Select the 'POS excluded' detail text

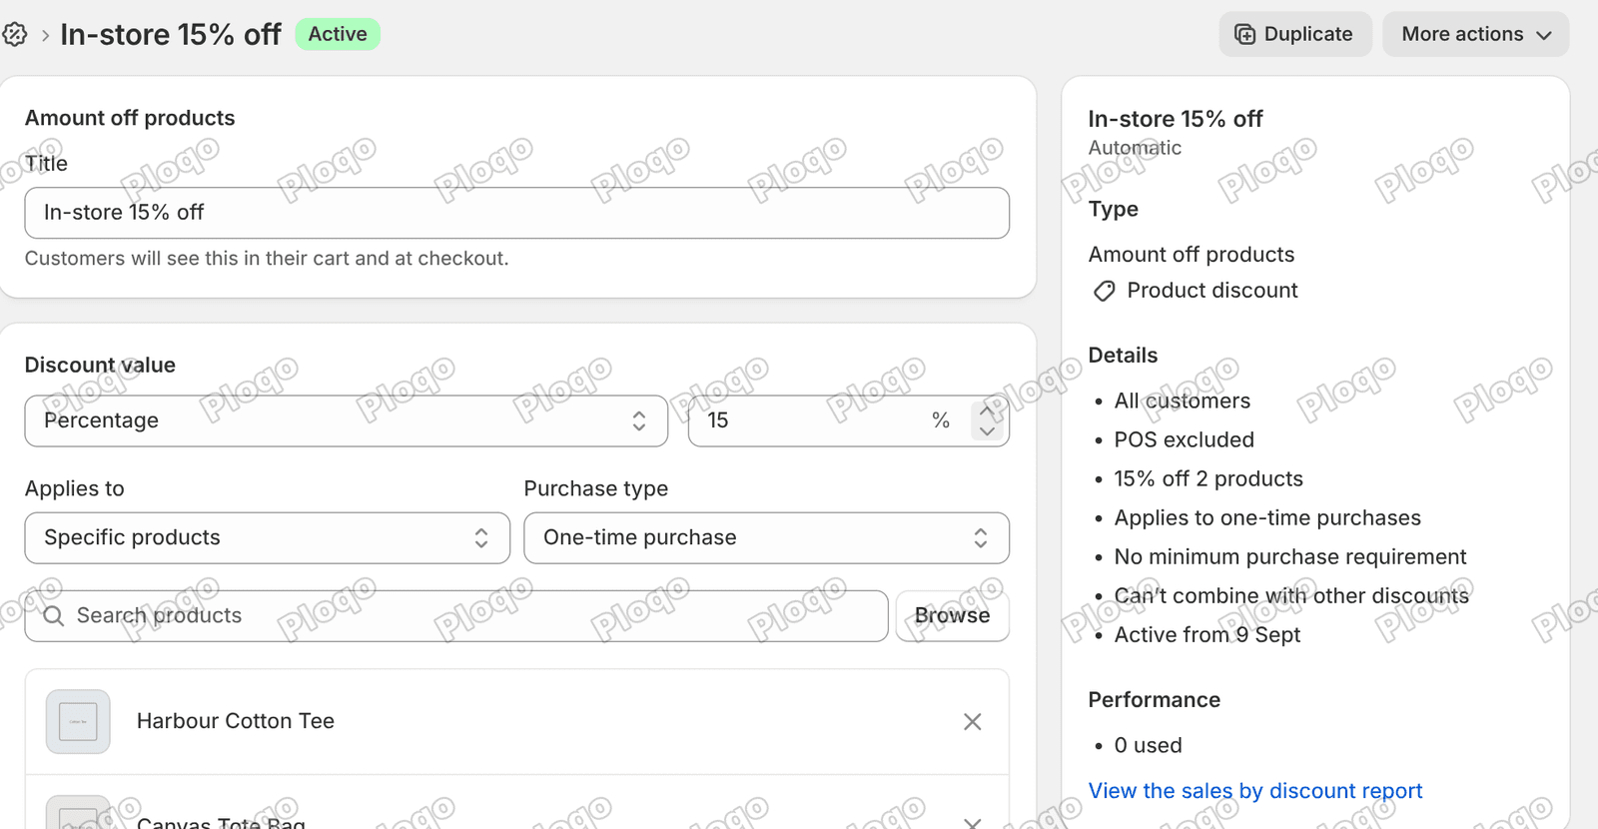click(1184, 439)
